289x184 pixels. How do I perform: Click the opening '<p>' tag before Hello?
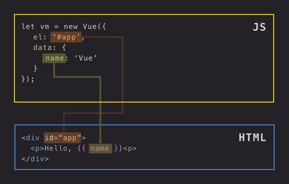click(38, 149)
